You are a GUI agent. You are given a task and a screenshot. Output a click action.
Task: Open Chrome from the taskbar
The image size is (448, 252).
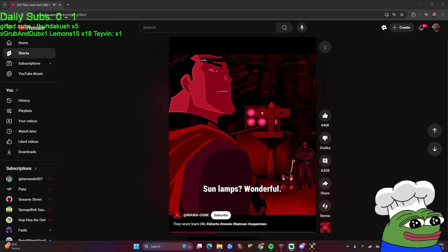point(261,246)
